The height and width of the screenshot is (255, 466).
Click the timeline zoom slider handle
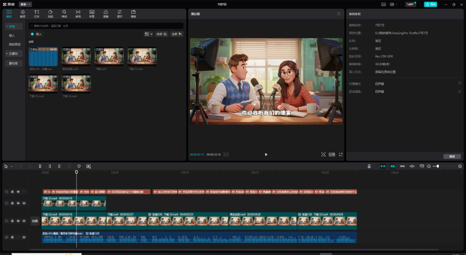click(x=438, y=166)
